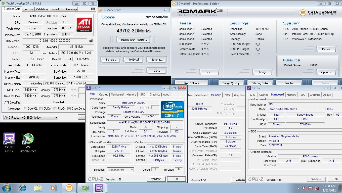
Task: Open Internet Explorer from the taskbar
Action: point(23,188)
